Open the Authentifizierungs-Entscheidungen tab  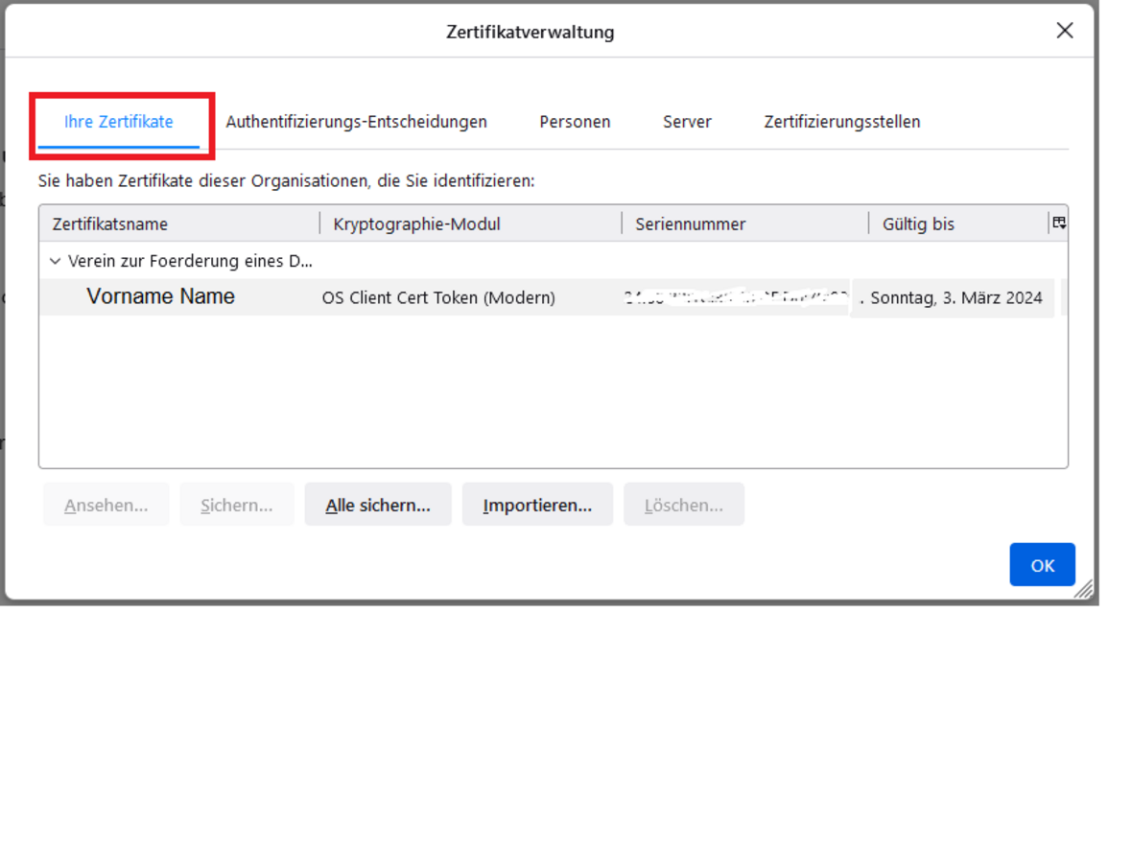point(356,122)
